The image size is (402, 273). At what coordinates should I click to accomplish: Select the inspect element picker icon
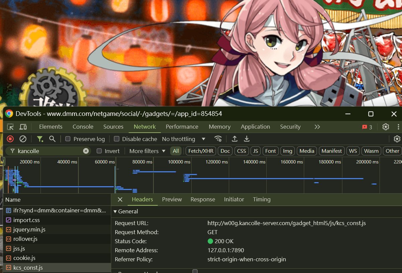[x=10, y=127]
